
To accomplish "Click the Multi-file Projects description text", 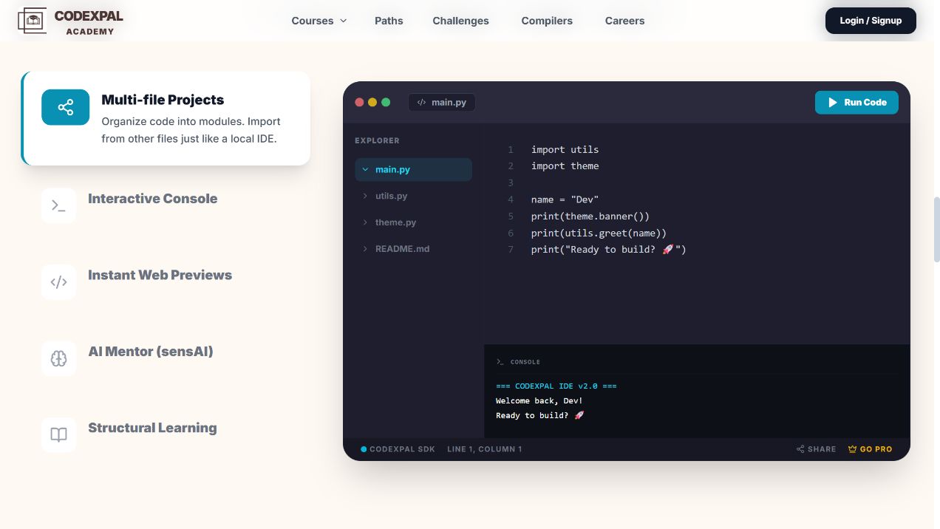I will pos(191,130).
